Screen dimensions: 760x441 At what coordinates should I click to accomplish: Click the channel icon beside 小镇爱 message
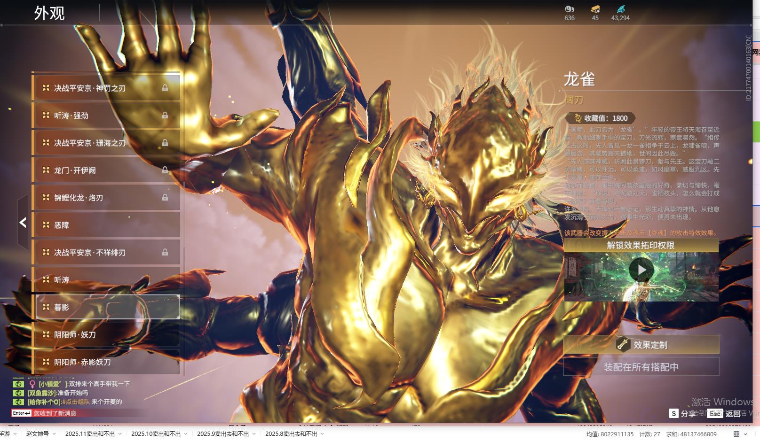18,384
